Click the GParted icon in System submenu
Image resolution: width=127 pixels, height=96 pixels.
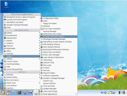click(x=42, y=26)
